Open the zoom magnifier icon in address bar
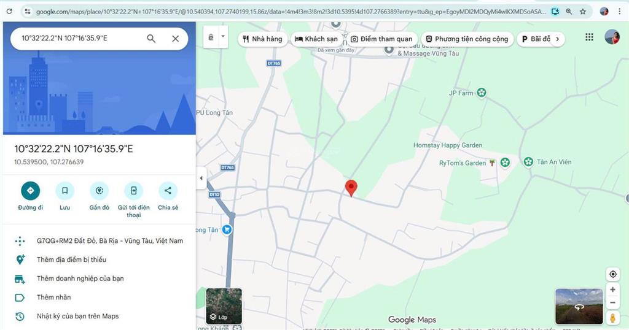 [x=569, y=12]
